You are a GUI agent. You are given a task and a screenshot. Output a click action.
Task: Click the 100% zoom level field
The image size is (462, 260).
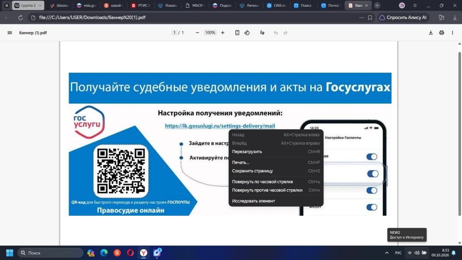(x=210, y=32)
